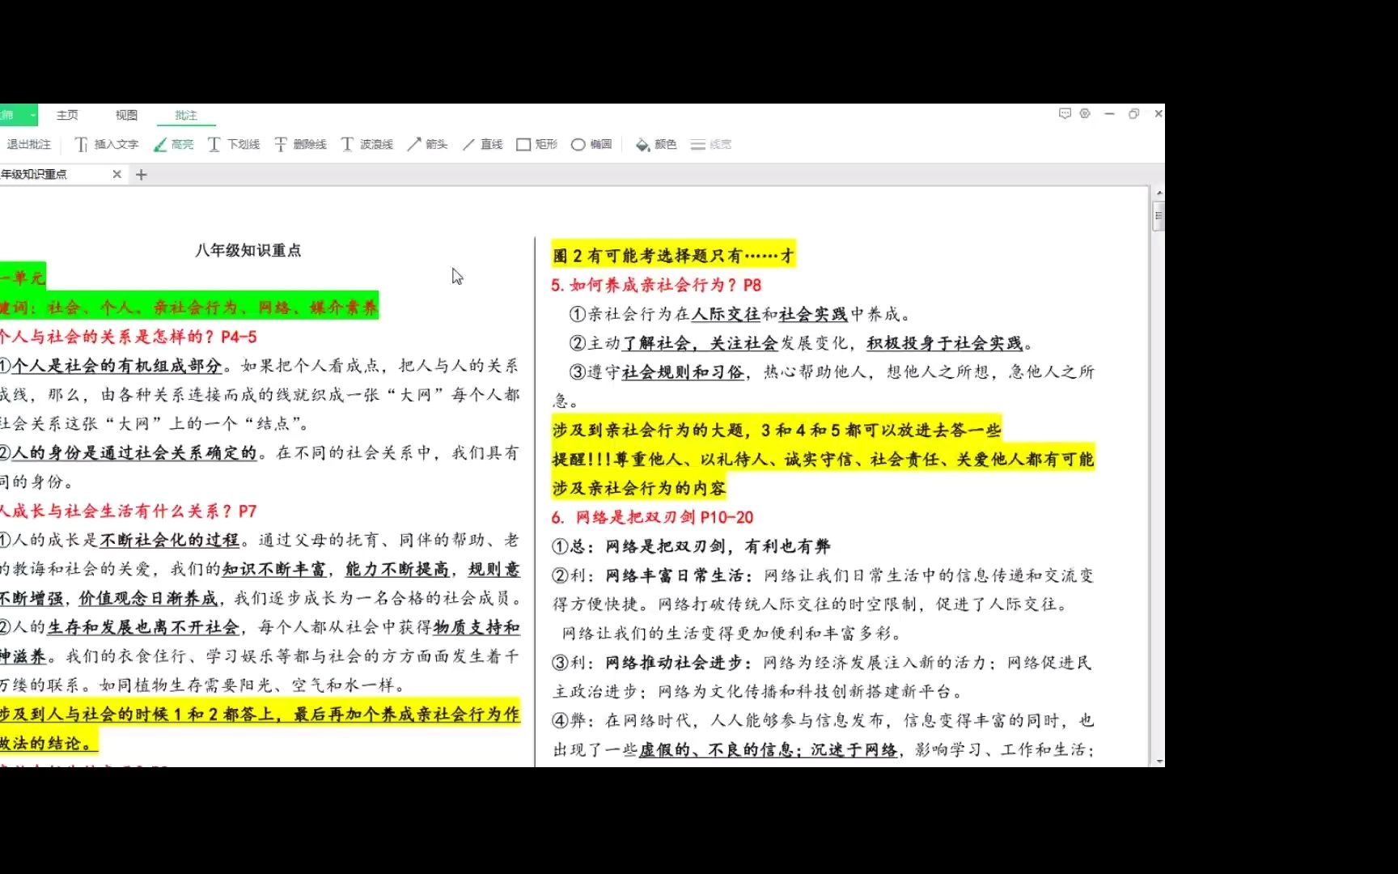Select the 波浪线 wavy line tool
This screenshot has height=874, width=1398.
pyautogui.click(x=367, y=144)
